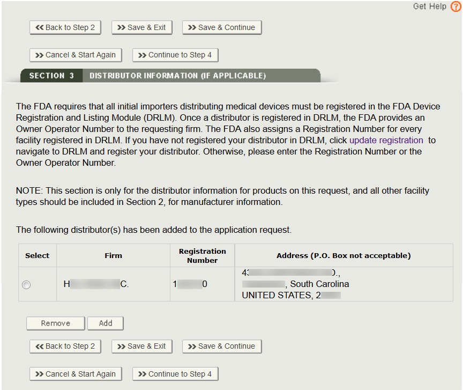Click the Firm column header

[113, 255]
